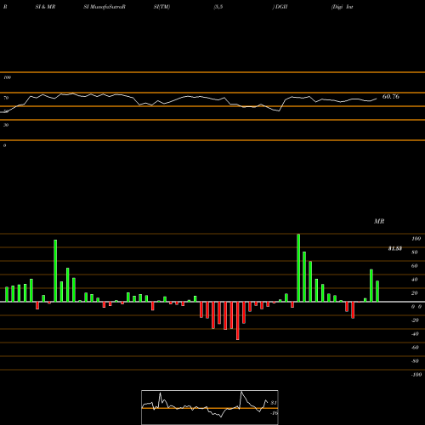Screen dimensions: 425x425
Task: Click the RSI value 60.76 label
Action: coord(391,97)
